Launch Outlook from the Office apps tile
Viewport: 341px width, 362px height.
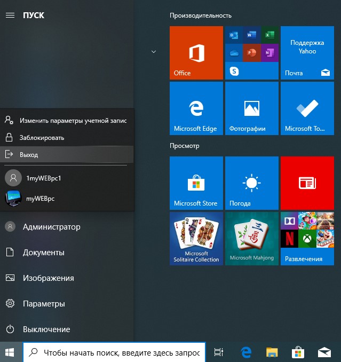pos(234,35)
